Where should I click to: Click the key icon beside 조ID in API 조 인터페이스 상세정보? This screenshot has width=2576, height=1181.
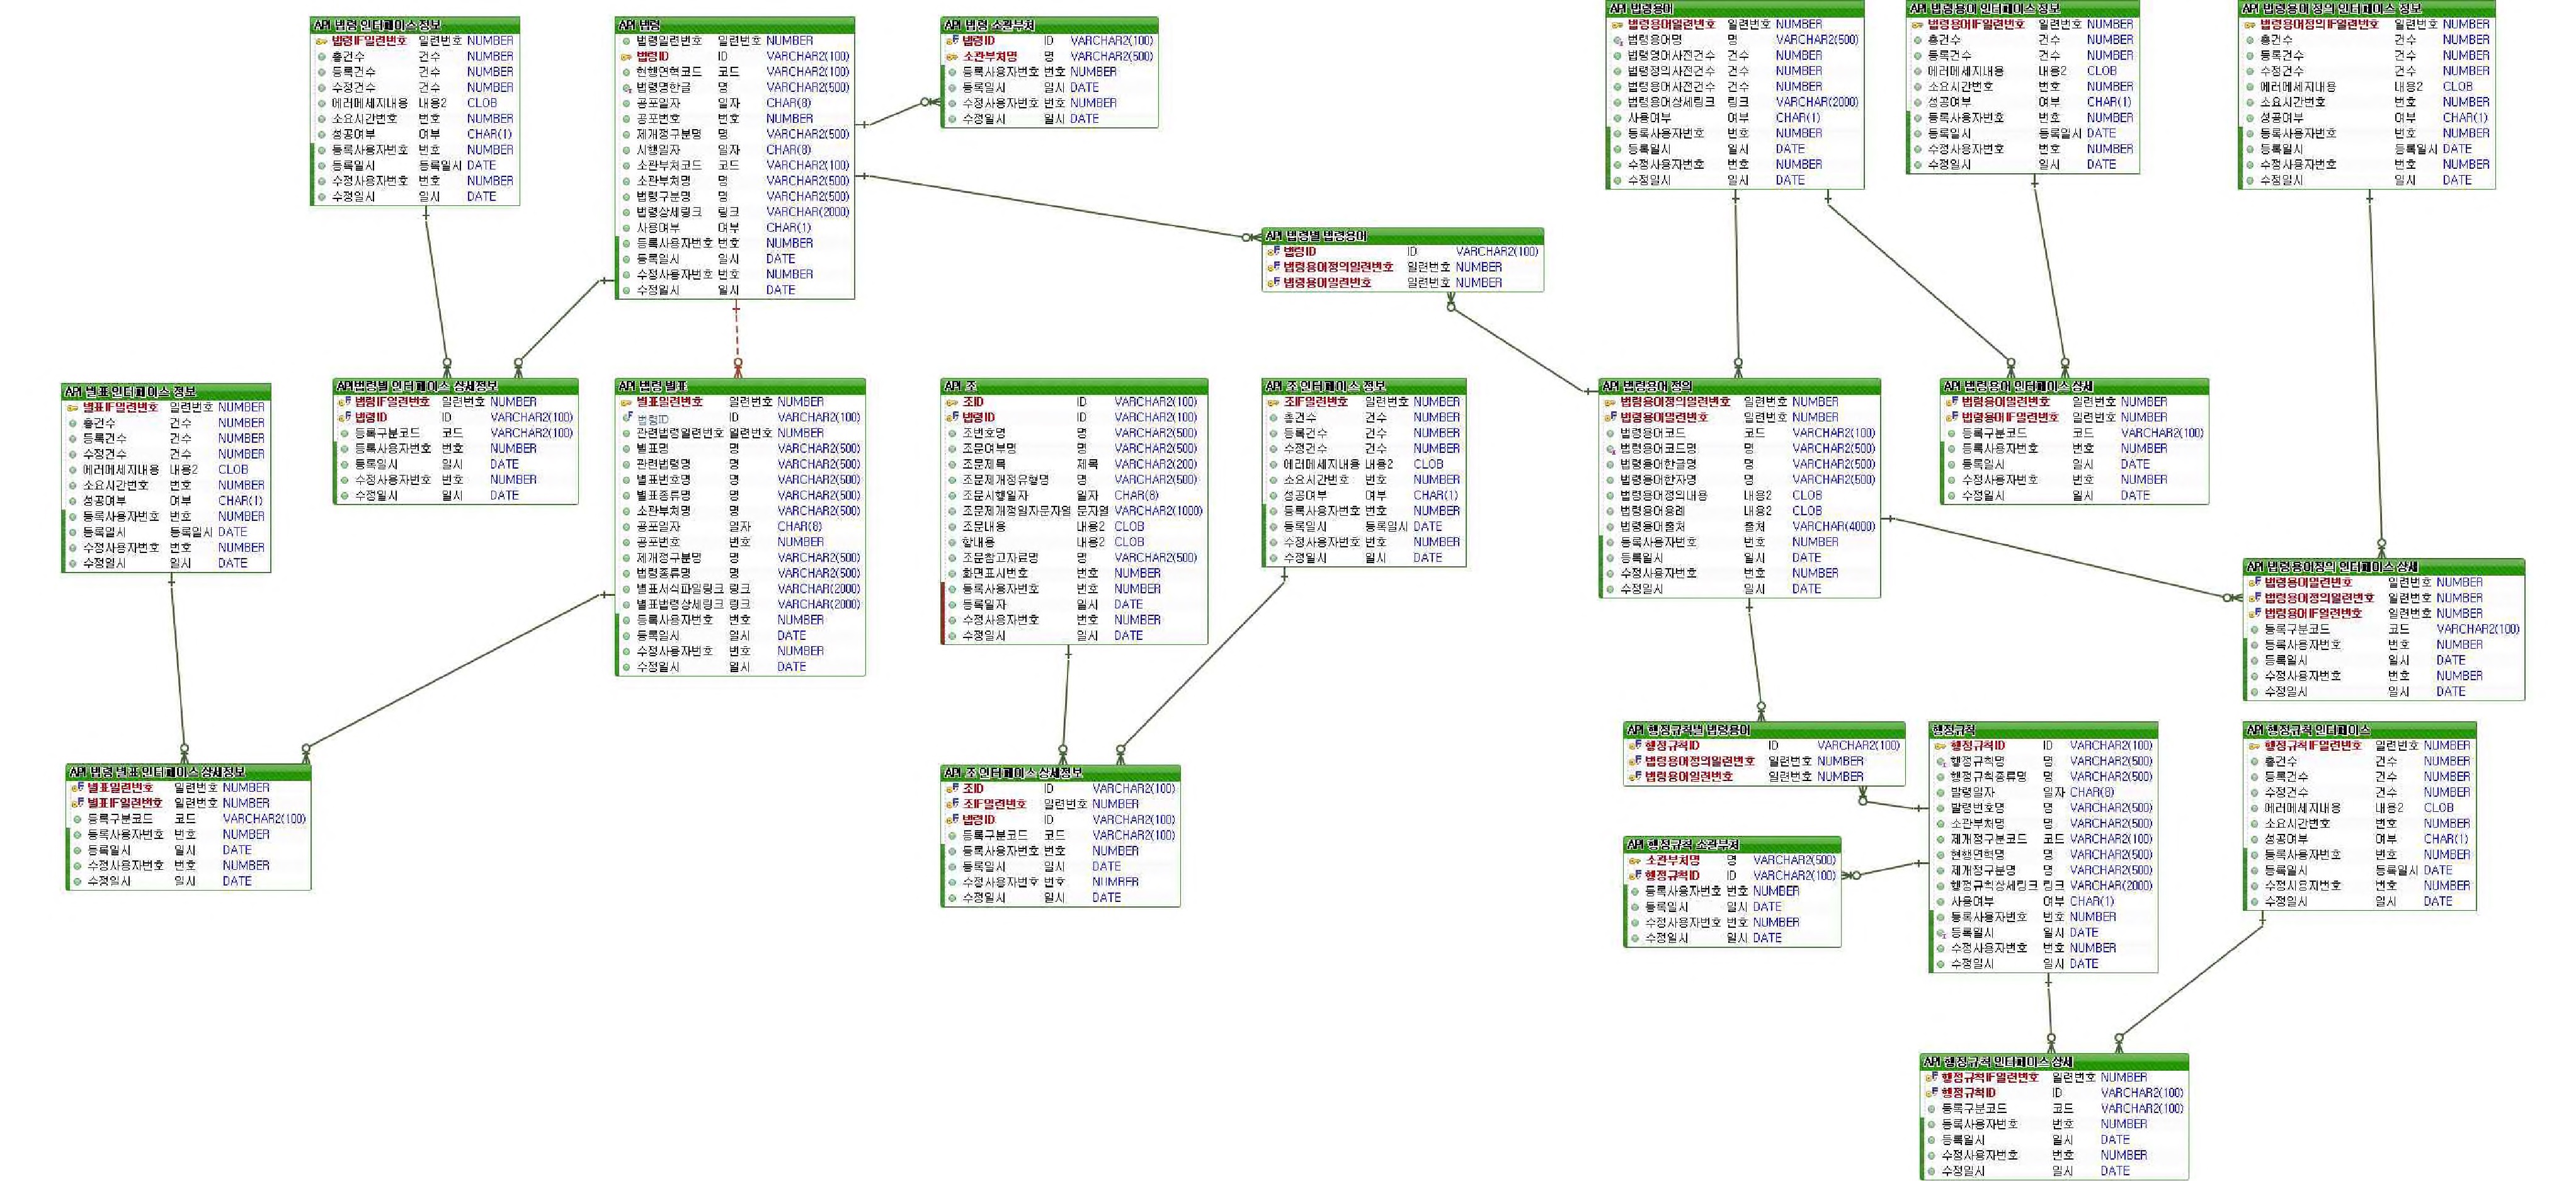(952, 789)
